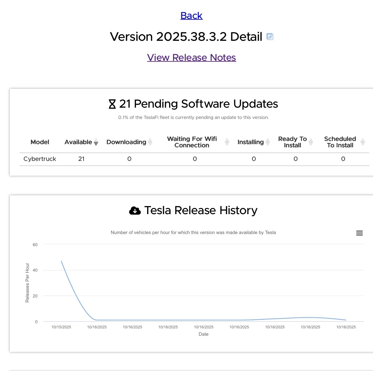Click the release history line peak at start

(x=61, y=261)
